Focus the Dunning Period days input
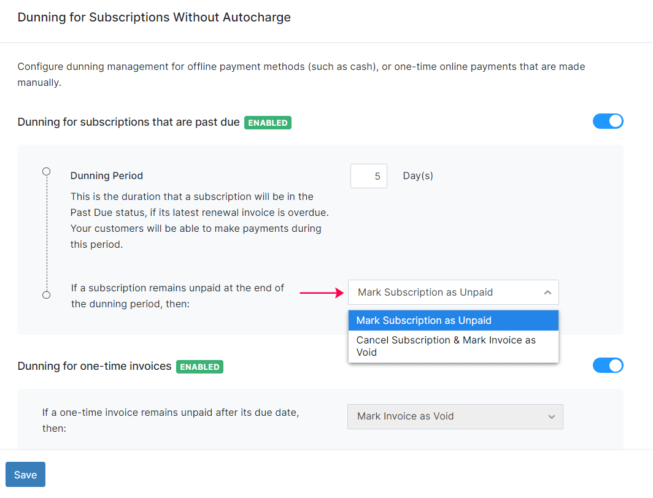The image size is (653, 498). pyautogui.click(x=369, y=176)
